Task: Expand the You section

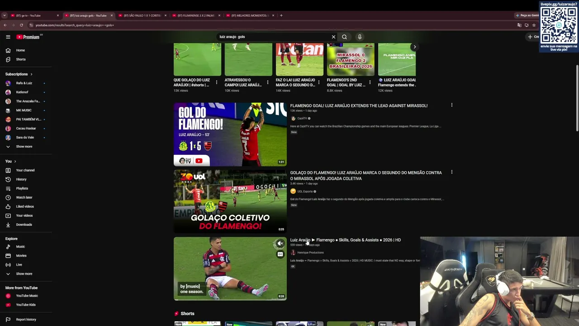Action: (11, 161)
